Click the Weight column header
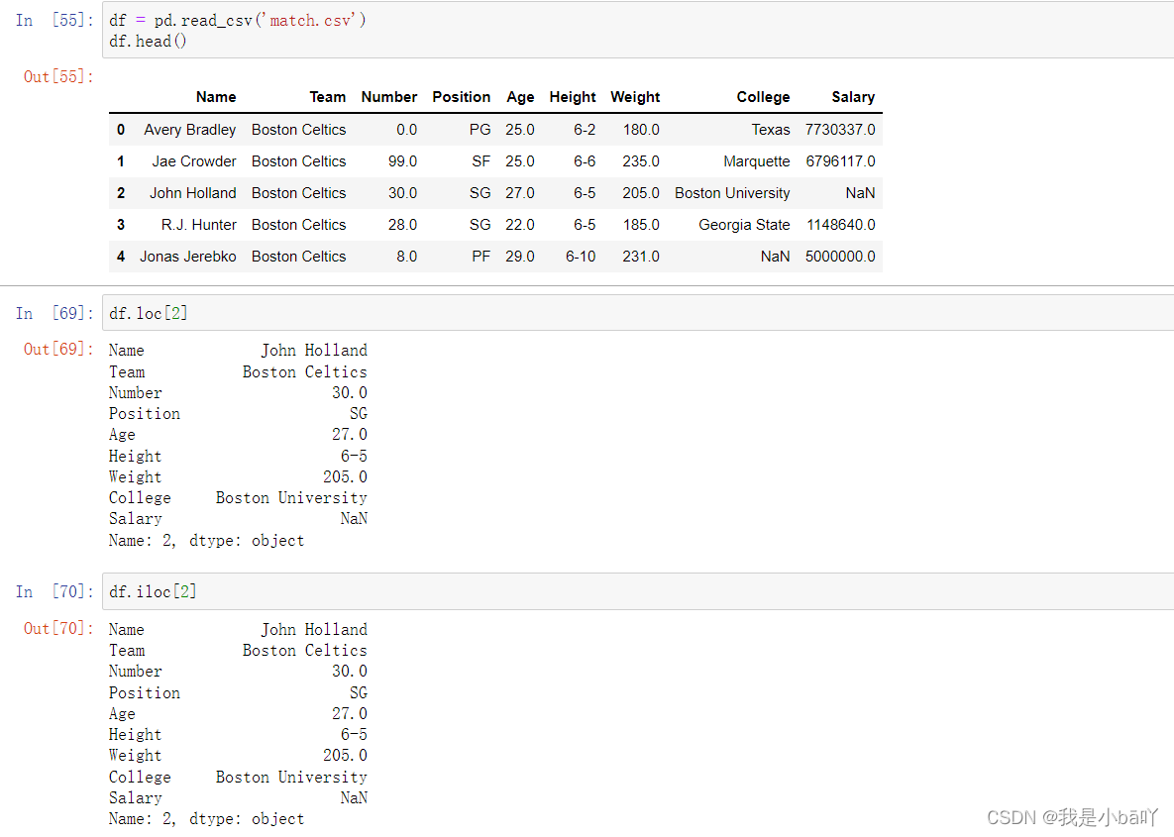This screenshot has height=837, width=1174. tap(635, 97)
